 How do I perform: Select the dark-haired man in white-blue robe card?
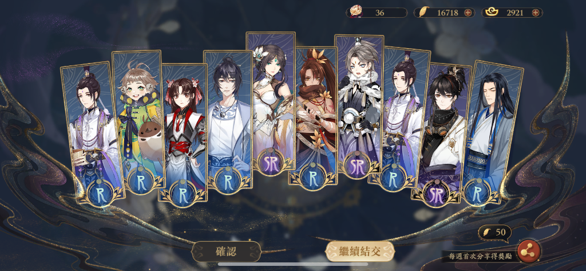(x=228, y=120)
